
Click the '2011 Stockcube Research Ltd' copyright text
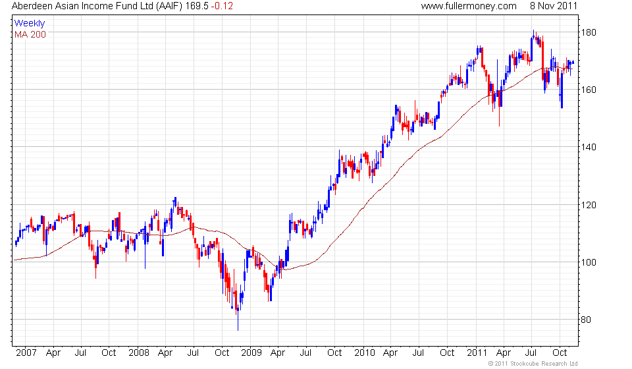(533, 364)
